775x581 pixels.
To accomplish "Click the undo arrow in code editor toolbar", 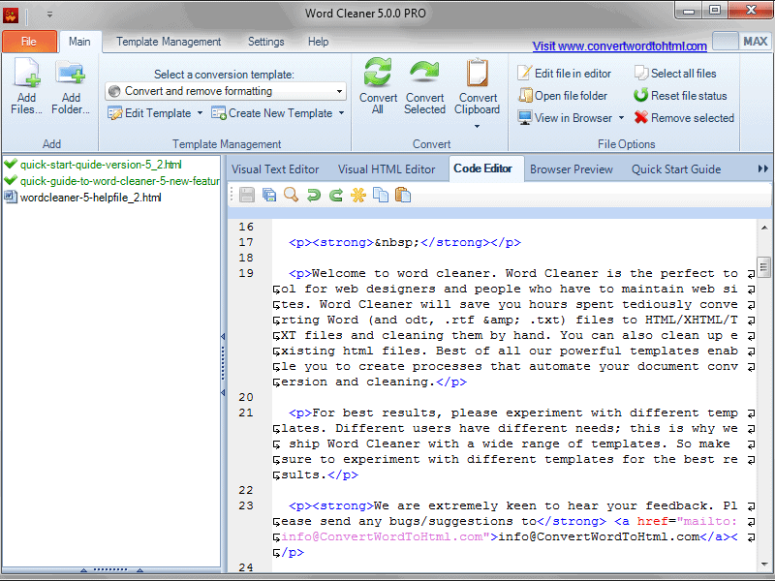I will tap(313, 195).
